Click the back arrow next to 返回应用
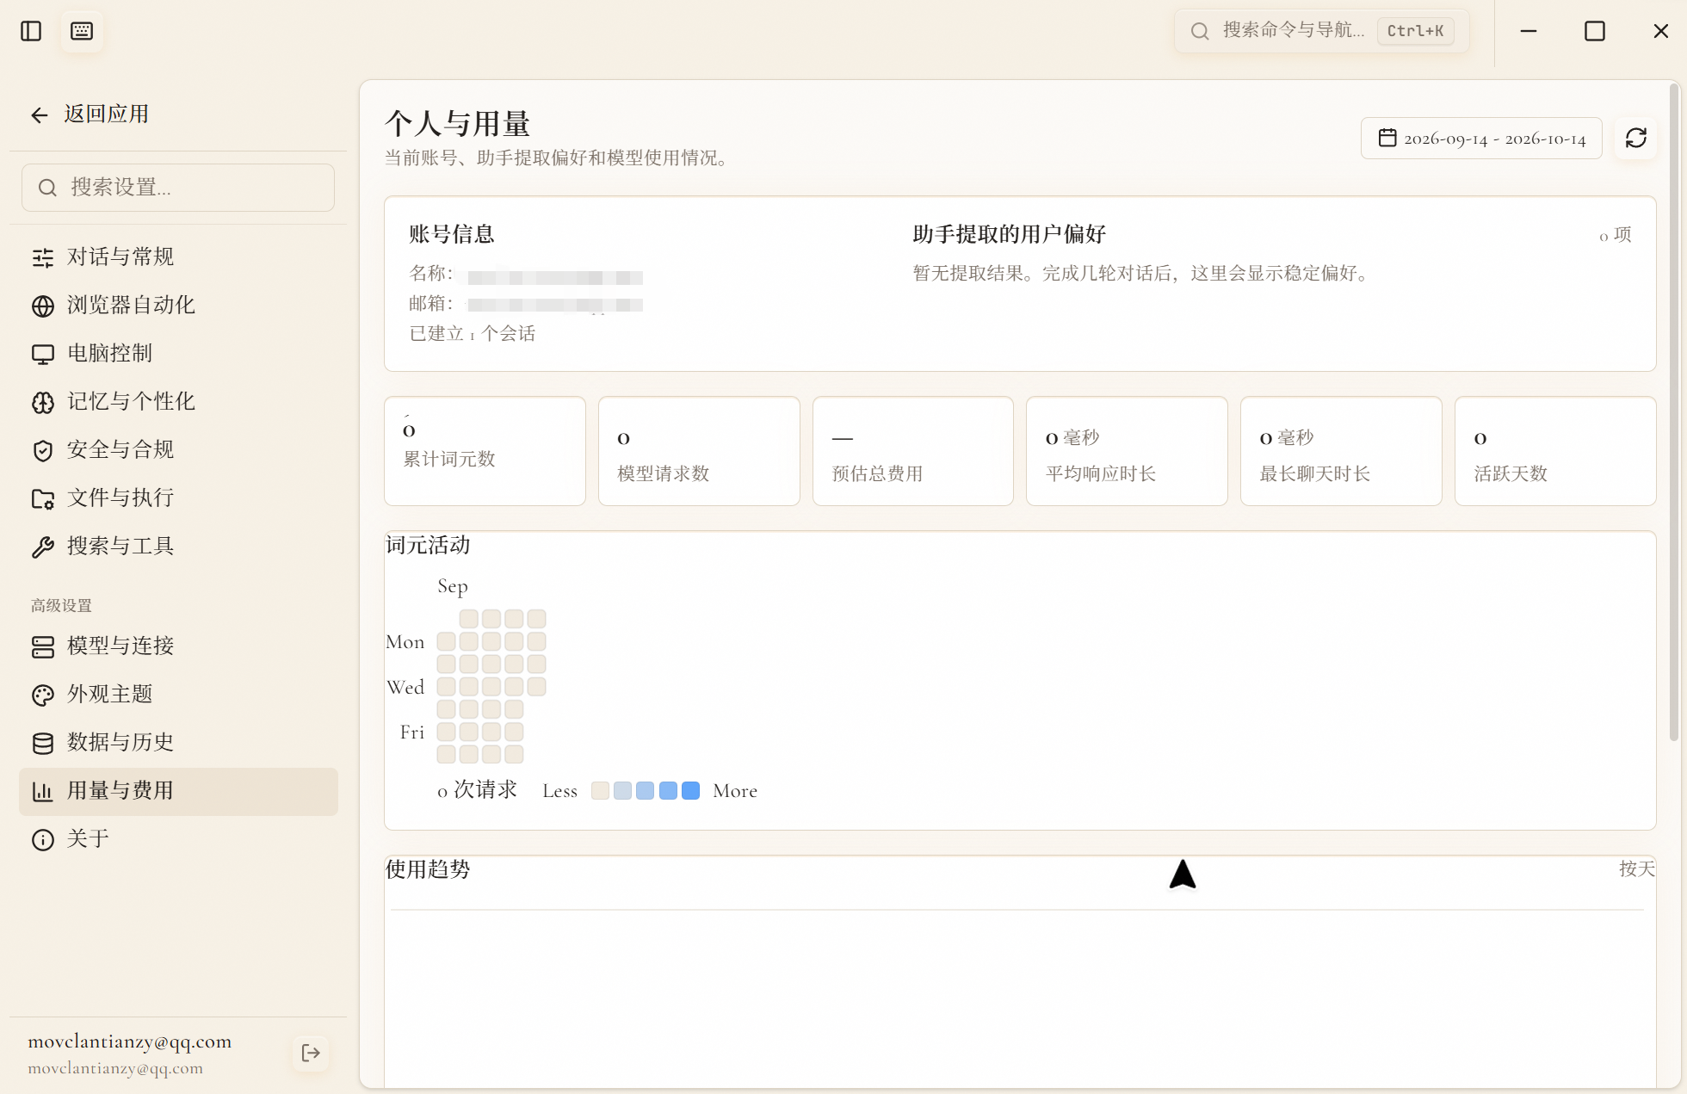Image resolution: width=1687 pixels, height=1094 pixels. (x=40, y=114)
